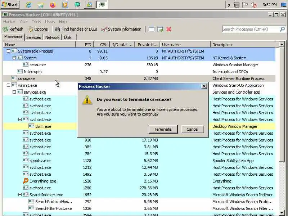The height and width of the screenshot is (216, 288).
Task: Click the find window toolbar icon
Action: coord(151,29)
